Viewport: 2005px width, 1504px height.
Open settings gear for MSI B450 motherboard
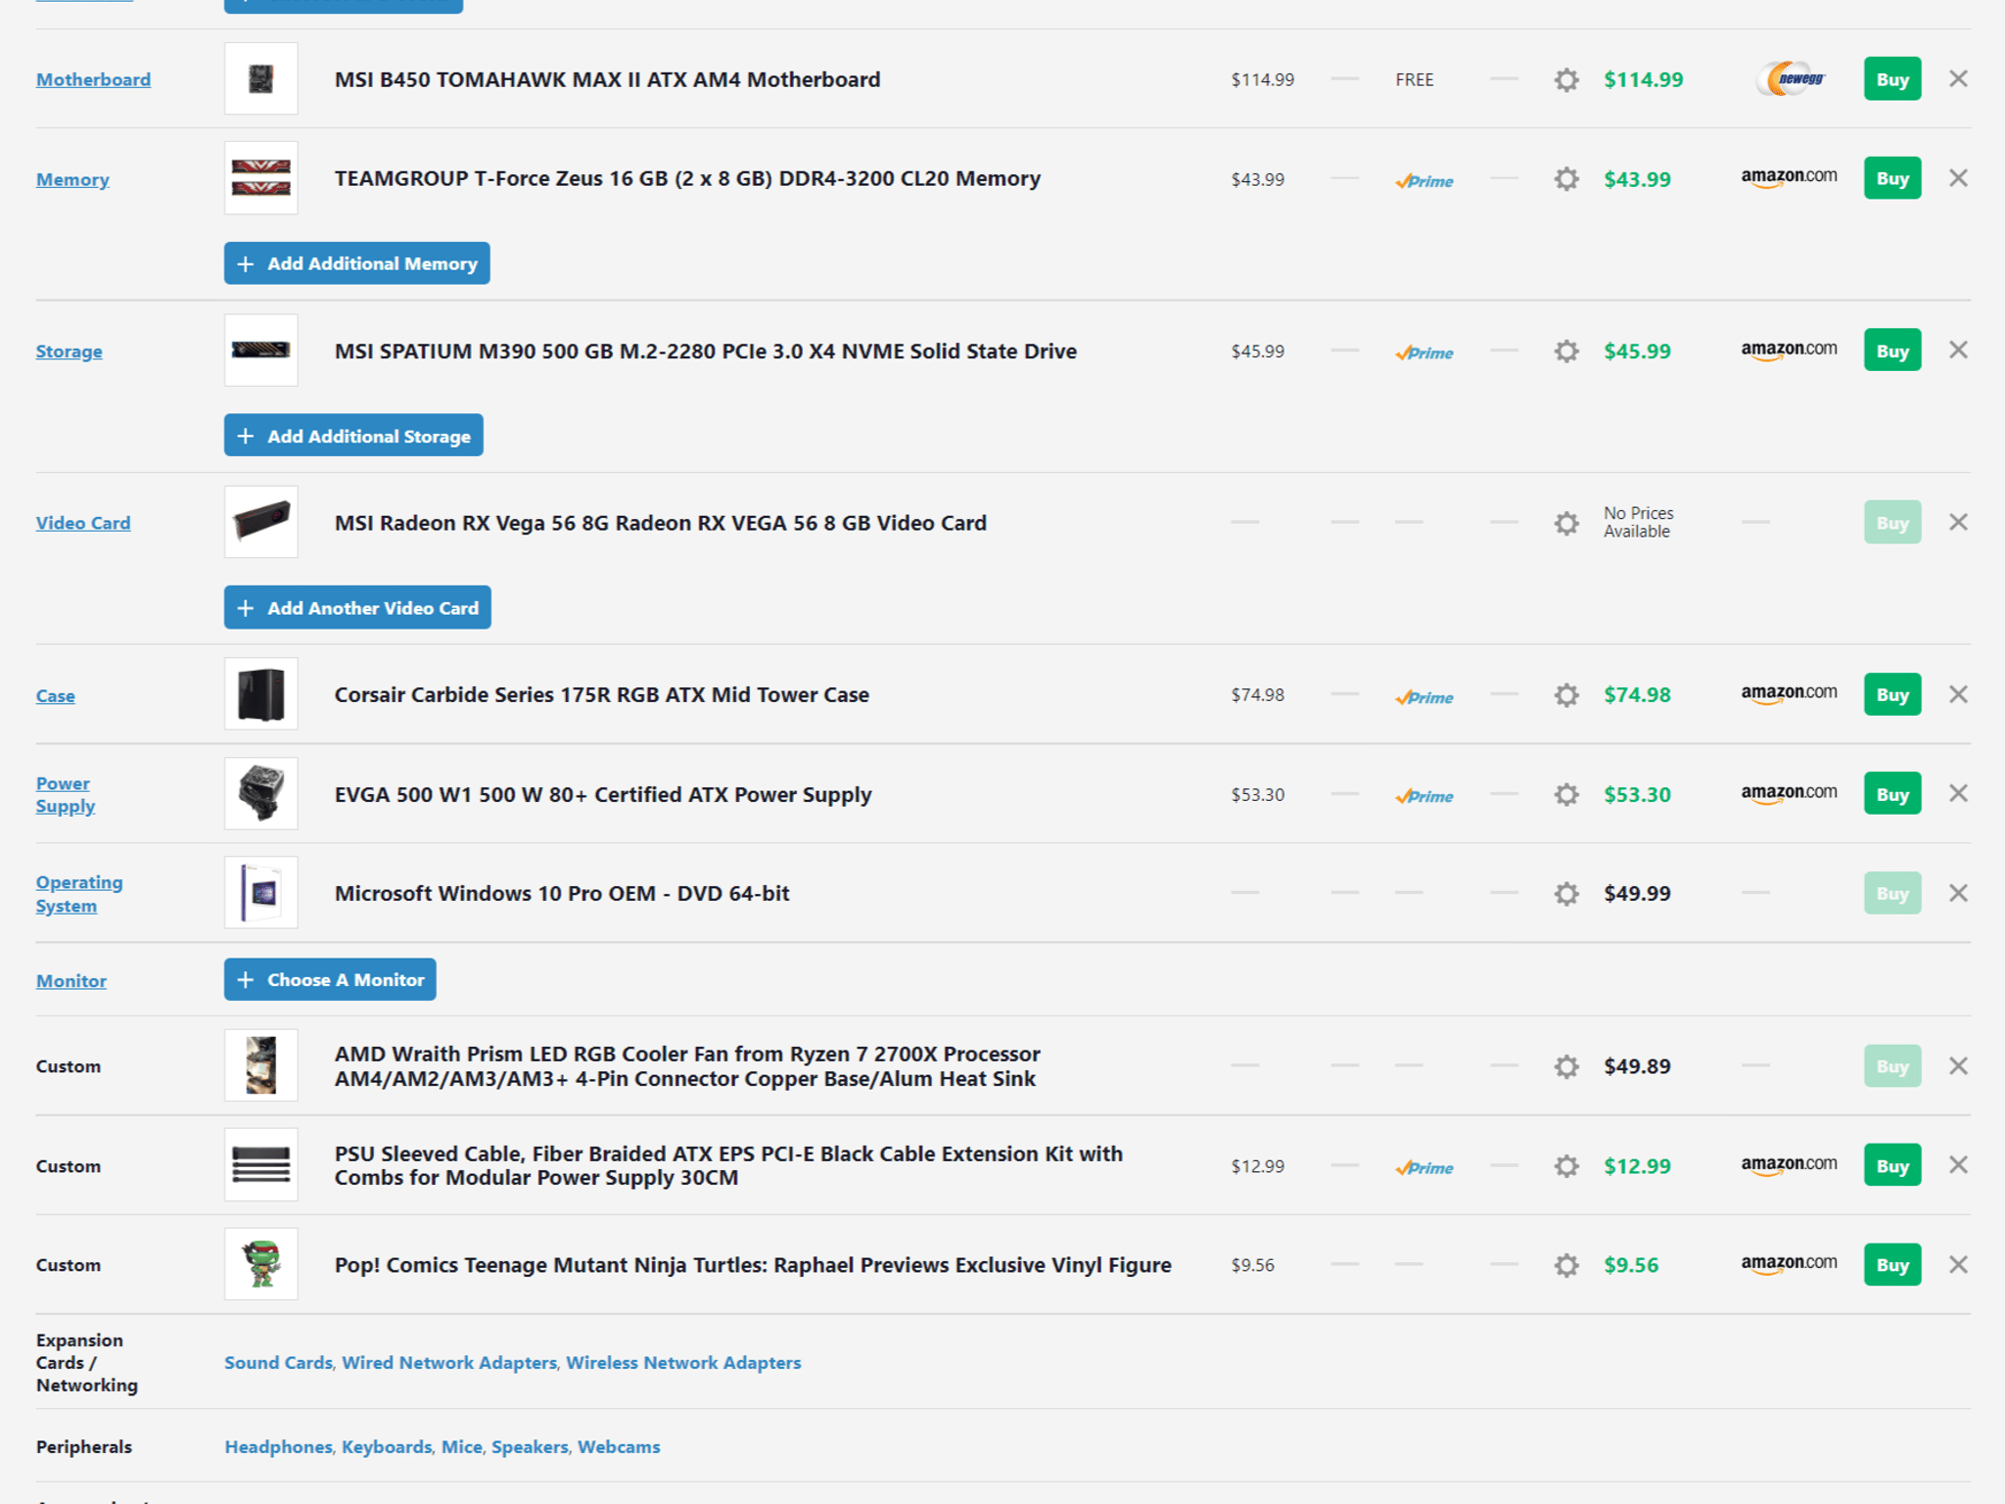coord(1566,79)
